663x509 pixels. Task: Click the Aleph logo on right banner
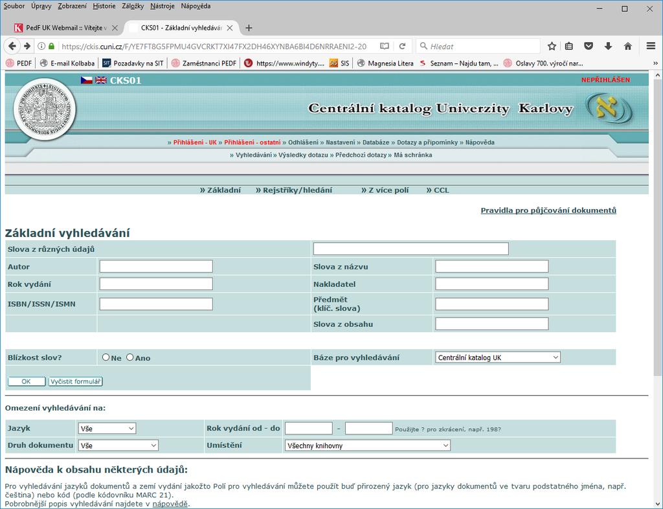click(609, 109)
